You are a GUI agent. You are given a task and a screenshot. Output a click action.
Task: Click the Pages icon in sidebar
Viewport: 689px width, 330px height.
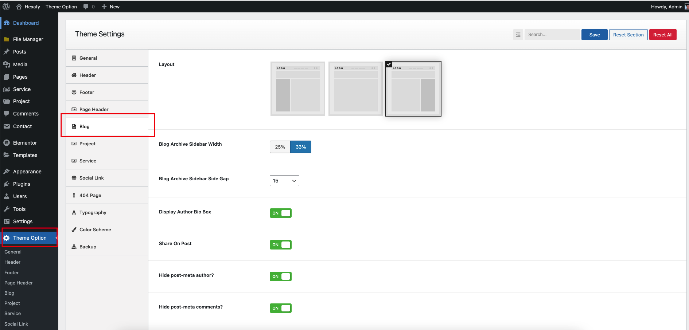pos(7,77)
